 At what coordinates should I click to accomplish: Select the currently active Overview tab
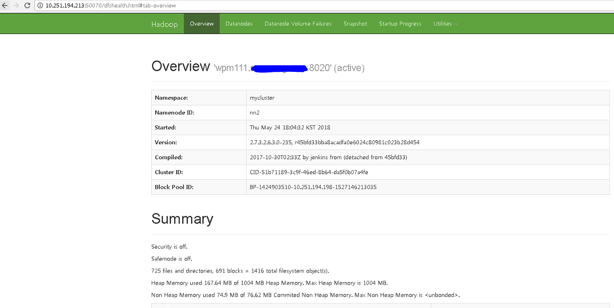pyautogui.click(x=202, y=23)
